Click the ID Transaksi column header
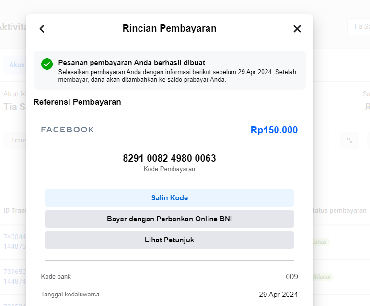Image resolution: width=370 pixels, height=306 pixels. (x=15, y=211)
